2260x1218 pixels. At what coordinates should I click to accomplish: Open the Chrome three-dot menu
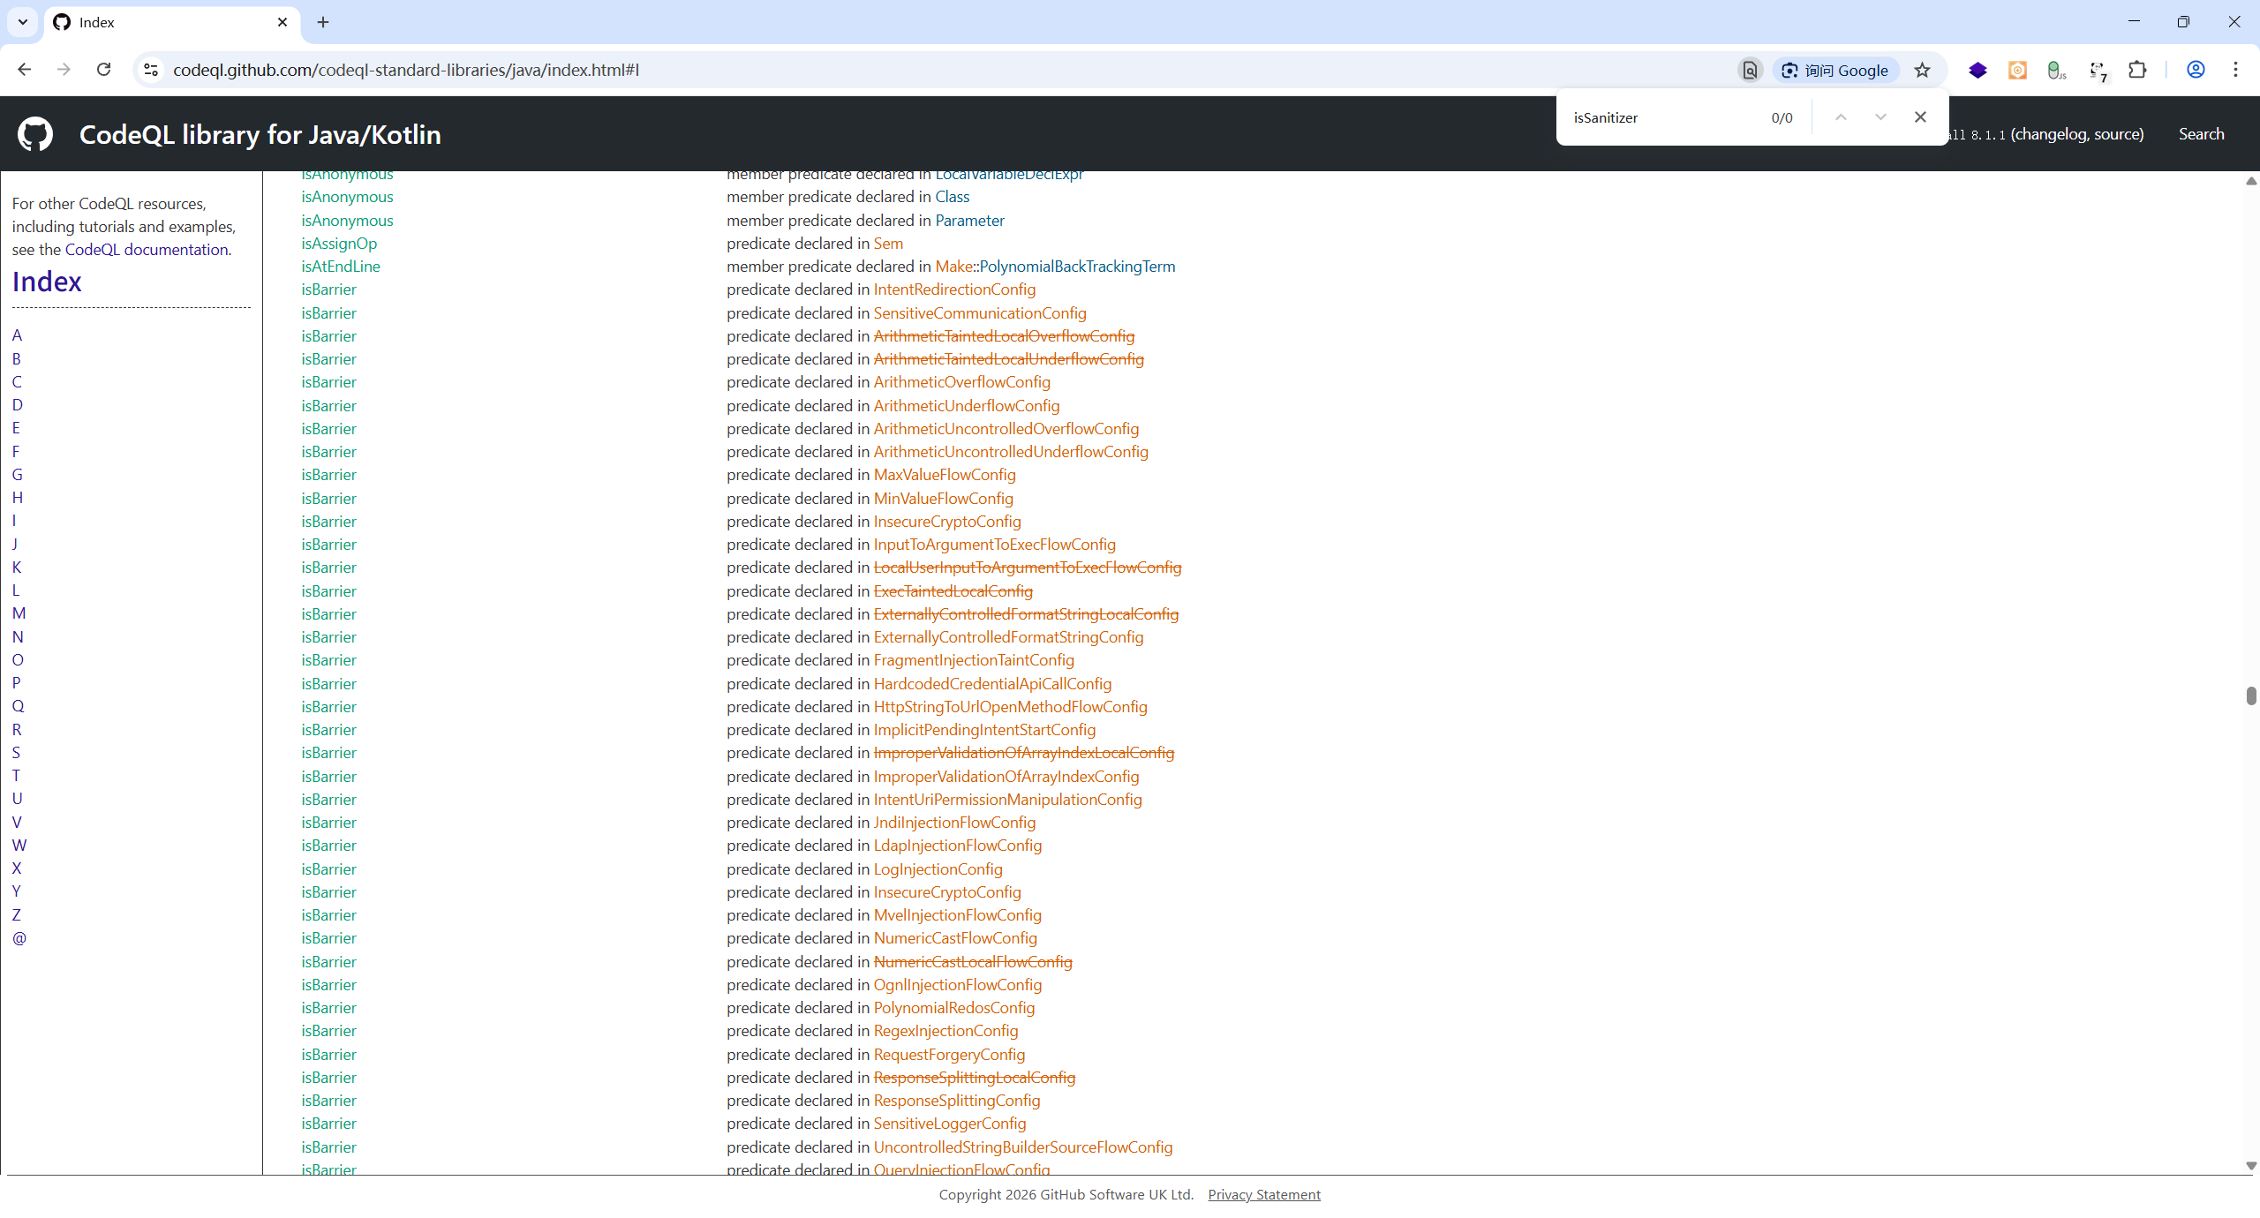coord(2235,70)
